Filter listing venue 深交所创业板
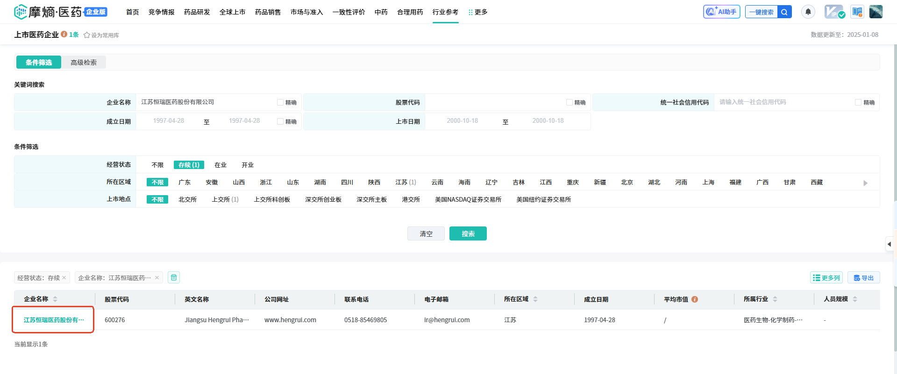The width and height of the screenshot is (897, 374). click(323, 199)
